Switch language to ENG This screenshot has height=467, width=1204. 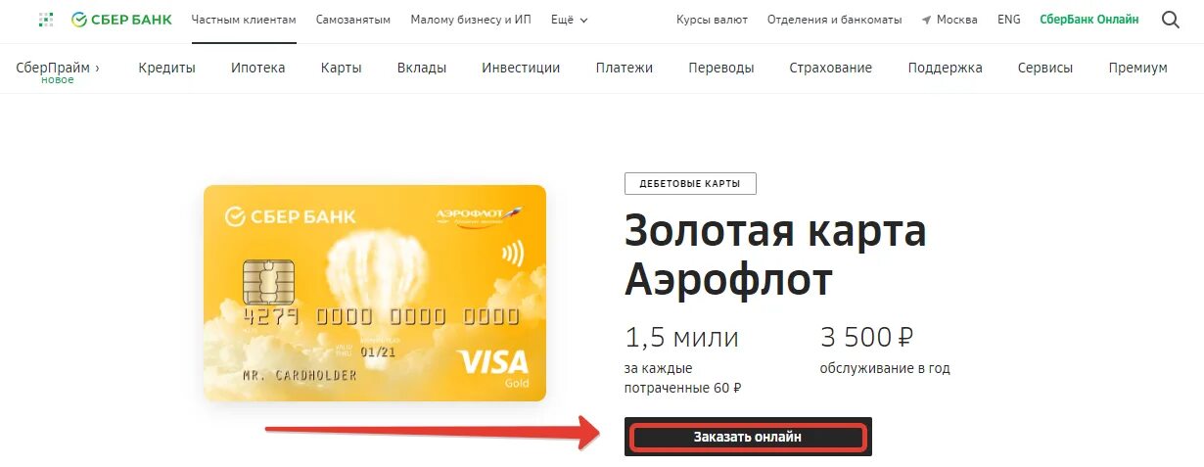1008,20
